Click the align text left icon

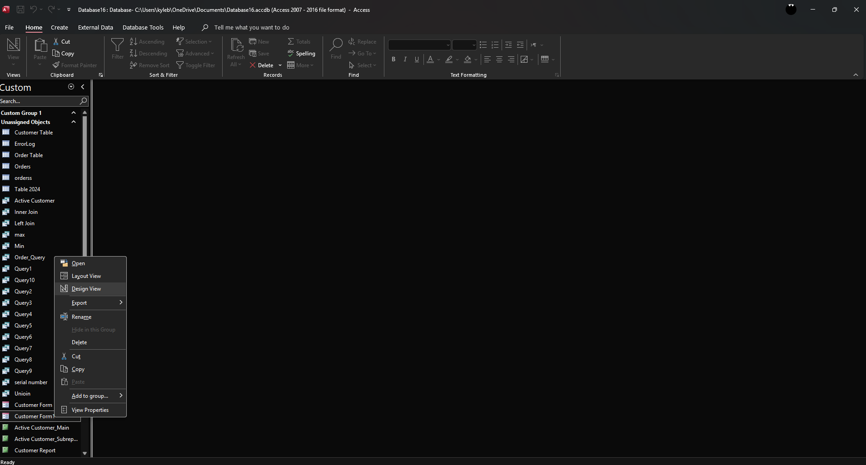click(487, 59)
